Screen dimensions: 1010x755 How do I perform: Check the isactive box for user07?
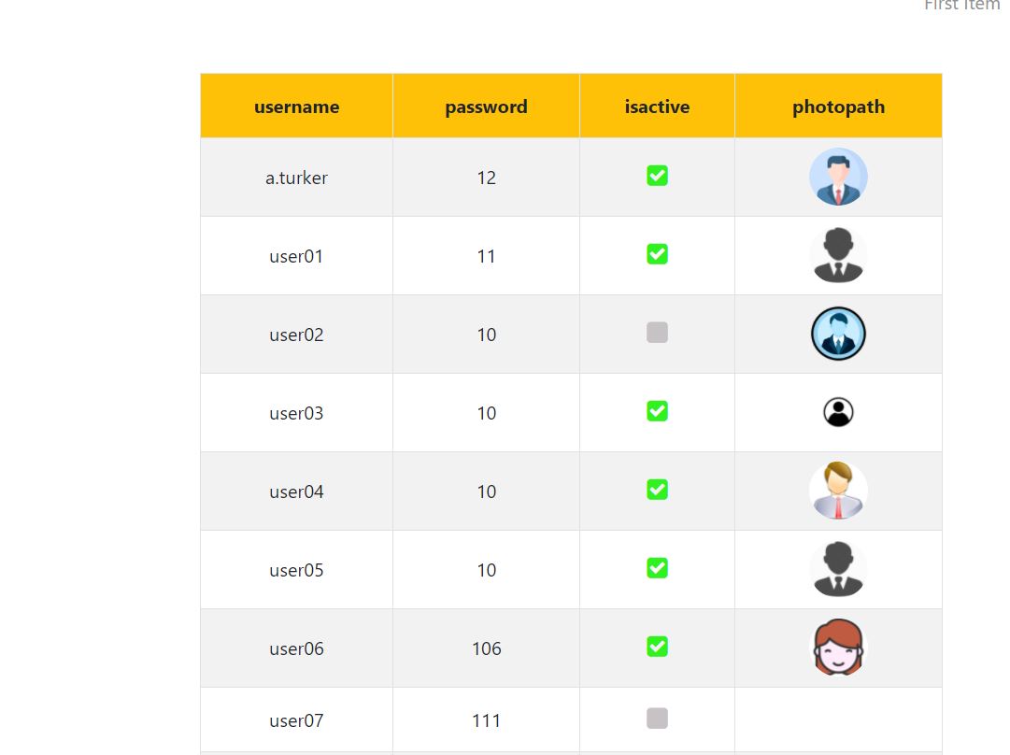tap(657, 719)
